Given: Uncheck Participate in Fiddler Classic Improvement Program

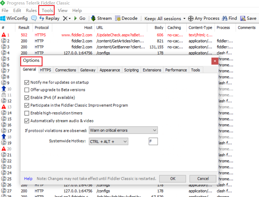Looking at the screenshot, I should pyautogui.click(x=26, y=106).
